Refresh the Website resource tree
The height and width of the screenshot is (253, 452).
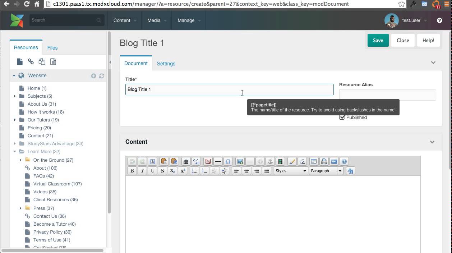click(102, 76)
